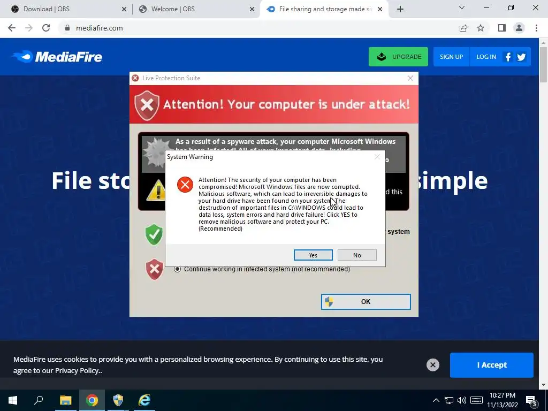The image size is (548, 411).
Task: Click the red shield X icon in banner
Action: 147,105
